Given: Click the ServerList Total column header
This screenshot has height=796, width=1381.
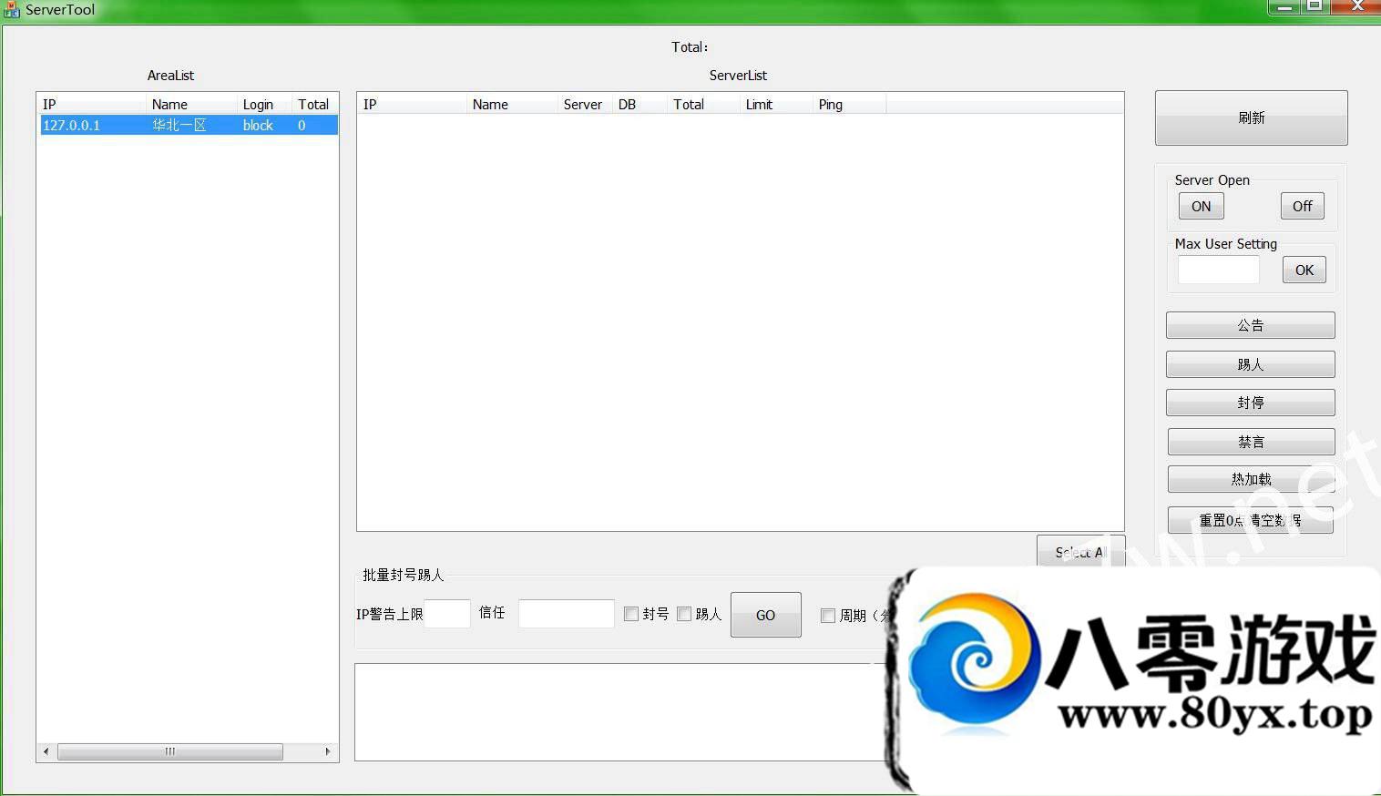Looking at the screenshot, I should pos(703,104).
